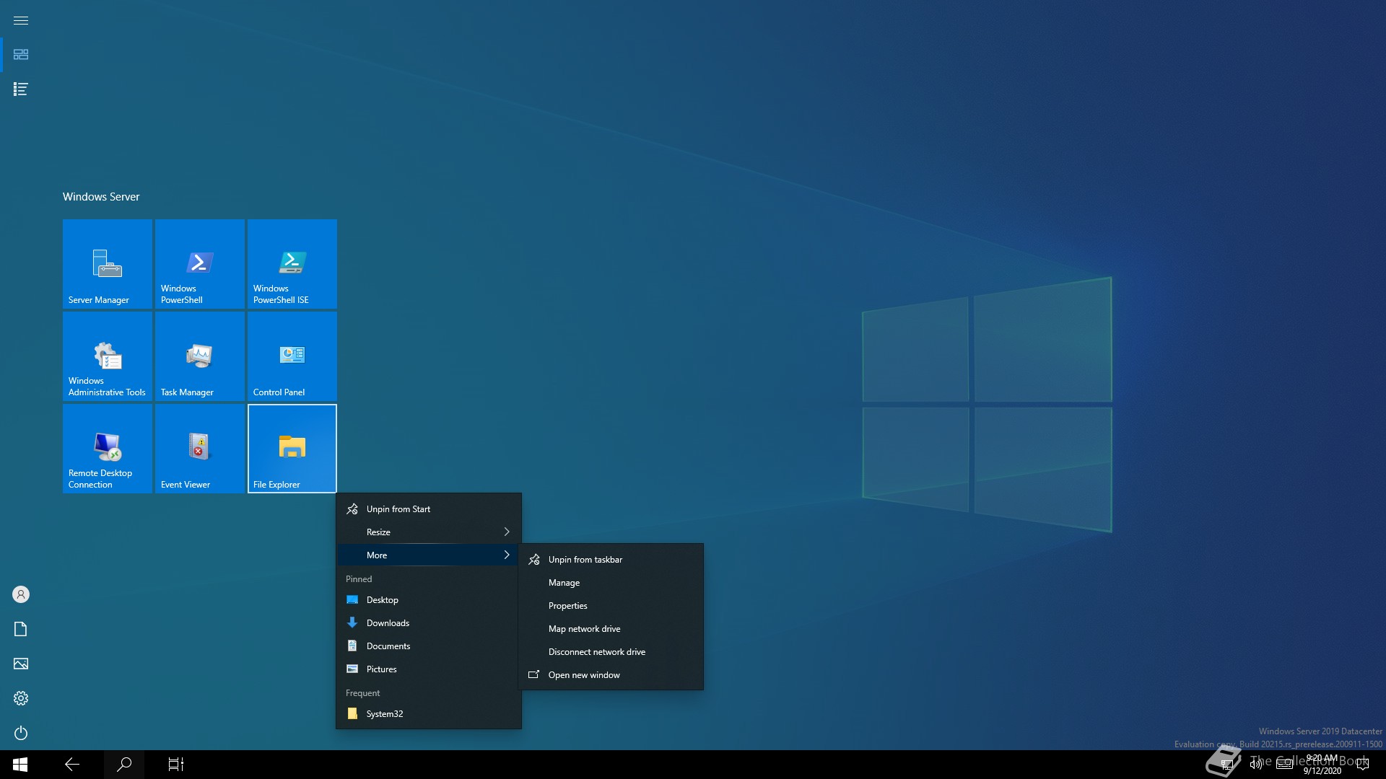Click the taskbar back arrow
1386x779 pixels.
(x=72, y=765)
